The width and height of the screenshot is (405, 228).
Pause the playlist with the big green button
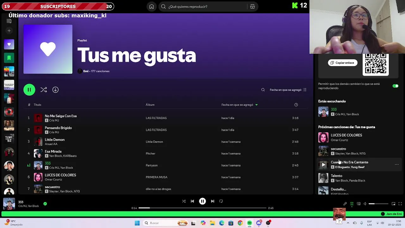[x=29, y=90]
